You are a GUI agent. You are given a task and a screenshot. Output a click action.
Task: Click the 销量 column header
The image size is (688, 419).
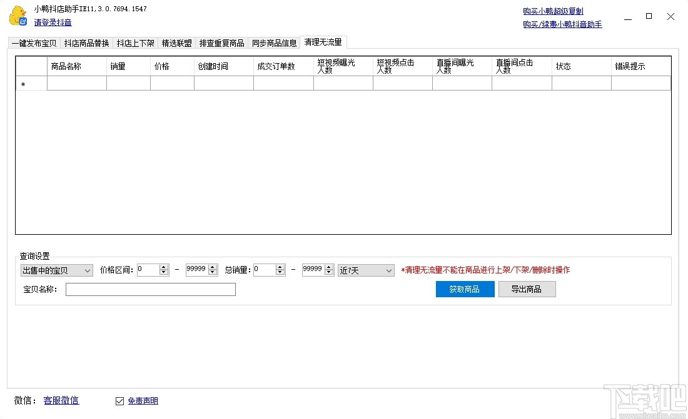pos(129,66)
